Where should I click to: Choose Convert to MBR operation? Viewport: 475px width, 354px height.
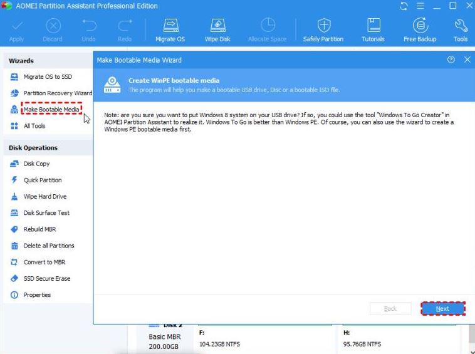[x=44, y=262]
